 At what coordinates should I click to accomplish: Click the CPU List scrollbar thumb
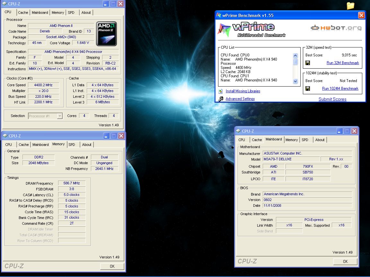[295, 62]
